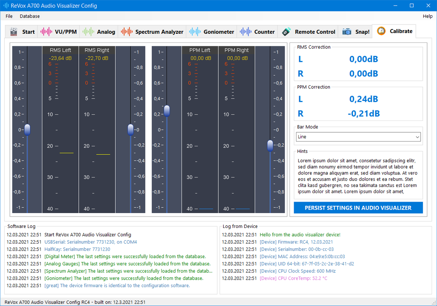The width and height of the screenshot is (437, 306).
Task: Click the RMS Left correction slider handle
Action: point(28,130)
